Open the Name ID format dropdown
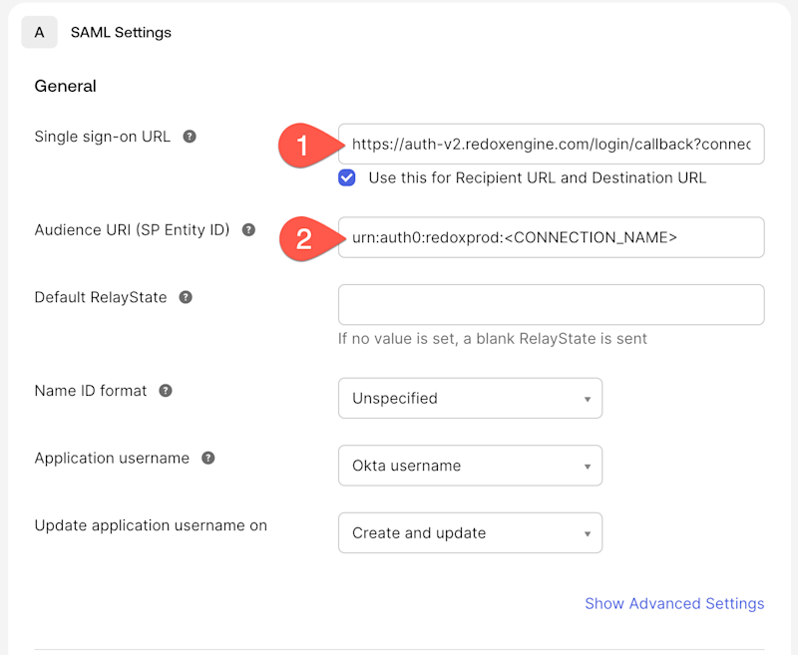Viewport: 798px width, 655px height. point(470,398)
